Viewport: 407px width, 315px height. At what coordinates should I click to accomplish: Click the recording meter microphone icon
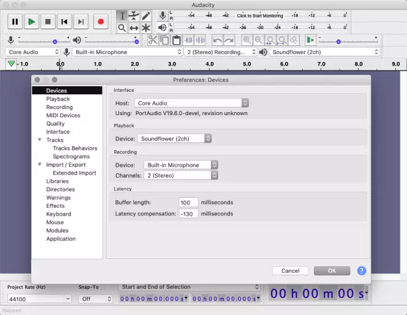pos(163,15)
